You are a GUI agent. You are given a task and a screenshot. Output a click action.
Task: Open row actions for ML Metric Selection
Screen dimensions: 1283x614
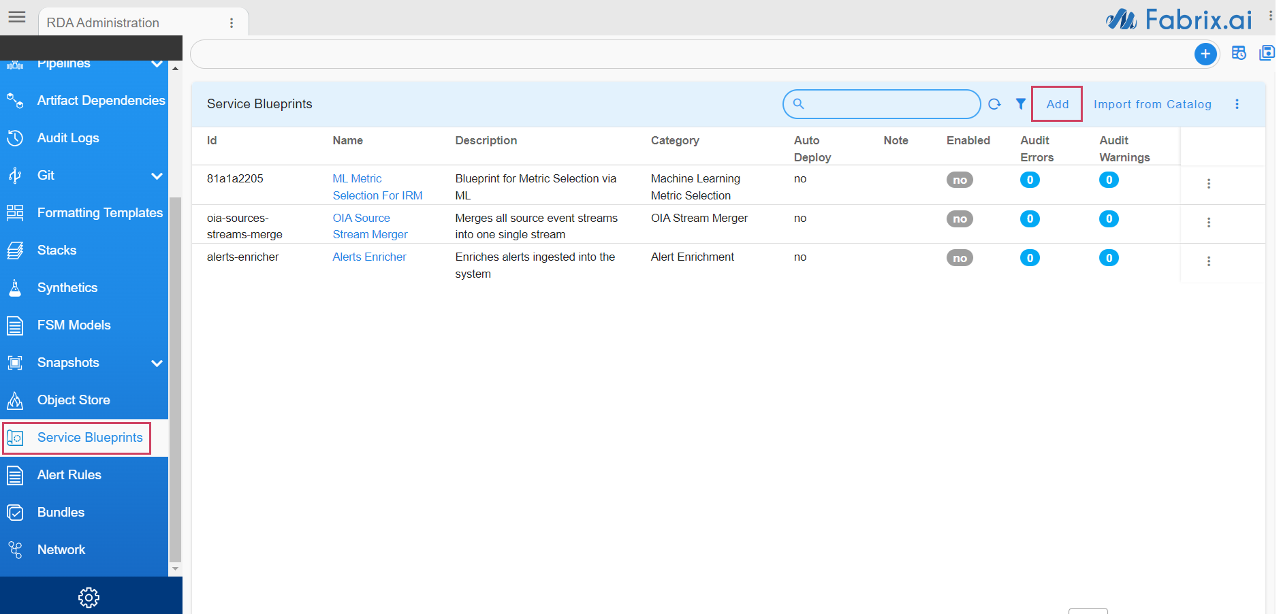coord(1209,184)
